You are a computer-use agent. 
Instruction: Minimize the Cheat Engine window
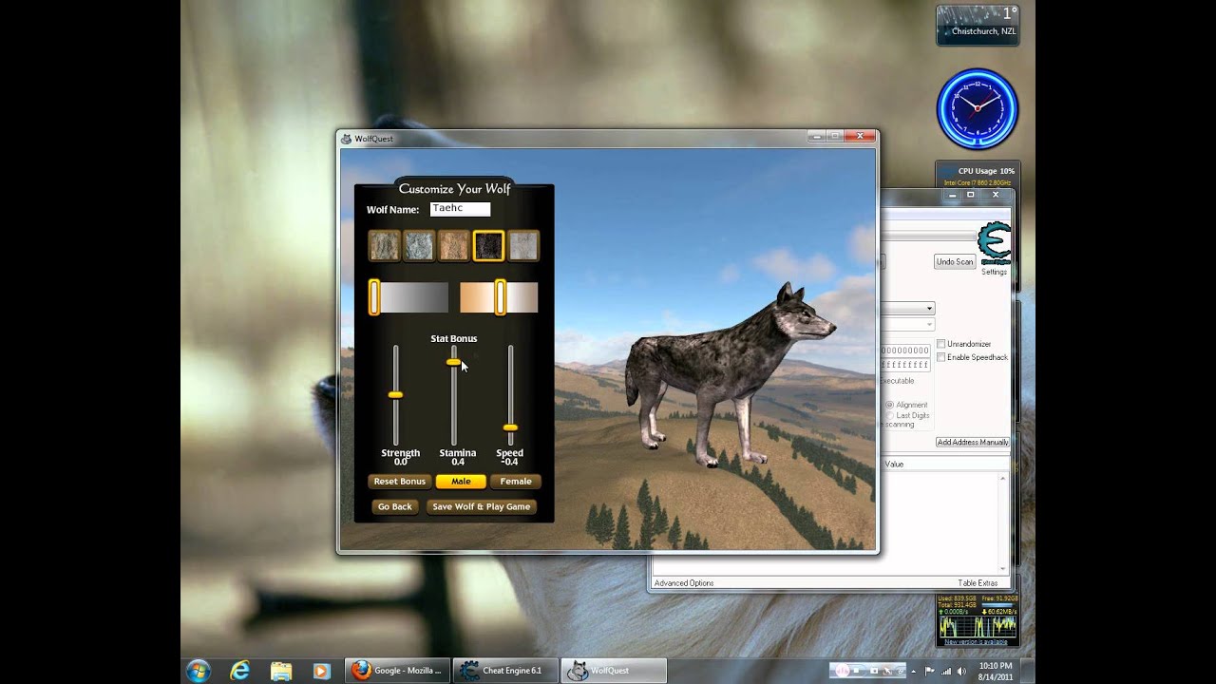[x=951, y=195]
